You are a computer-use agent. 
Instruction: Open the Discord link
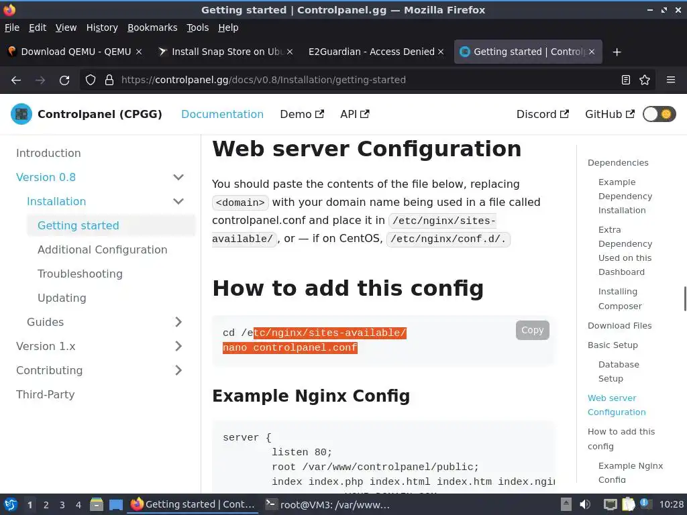[x=543, y=114]
